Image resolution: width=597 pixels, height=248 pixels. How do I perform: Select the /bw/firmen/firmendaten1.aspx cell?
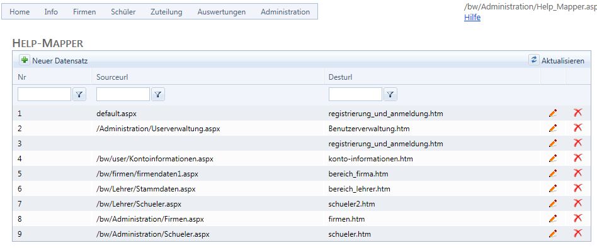pos(147,174)
